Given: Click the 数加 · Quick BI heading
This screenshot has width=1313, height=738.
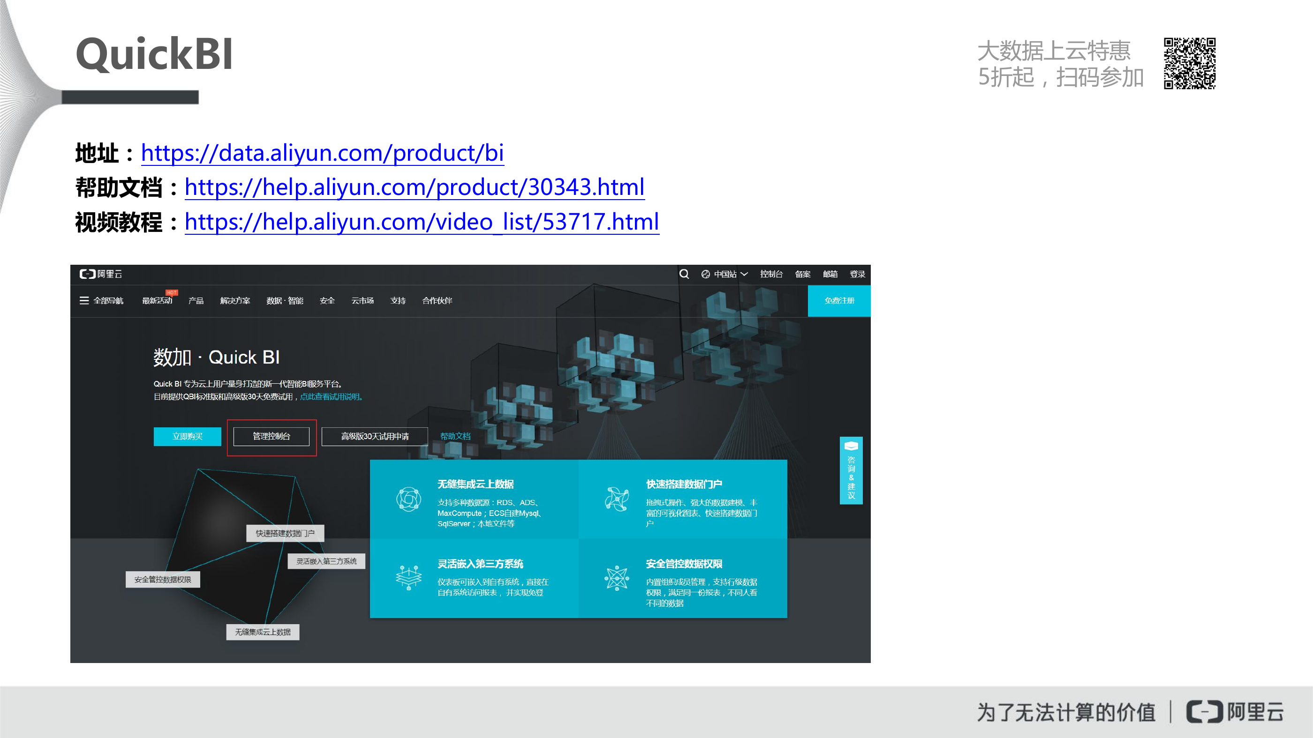Looking at the screenshot, I should (x=217, y=358).
